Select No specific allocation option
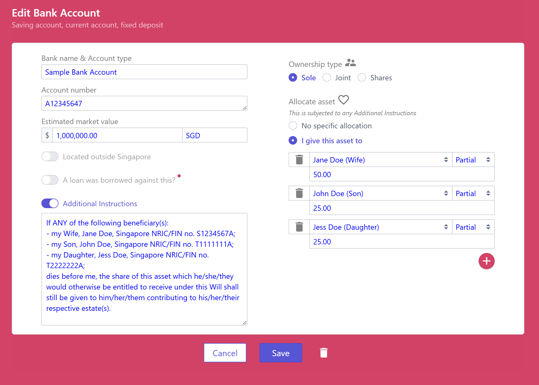Image resolution: width=539 pixels, height=385 pixels. (293, 126)
